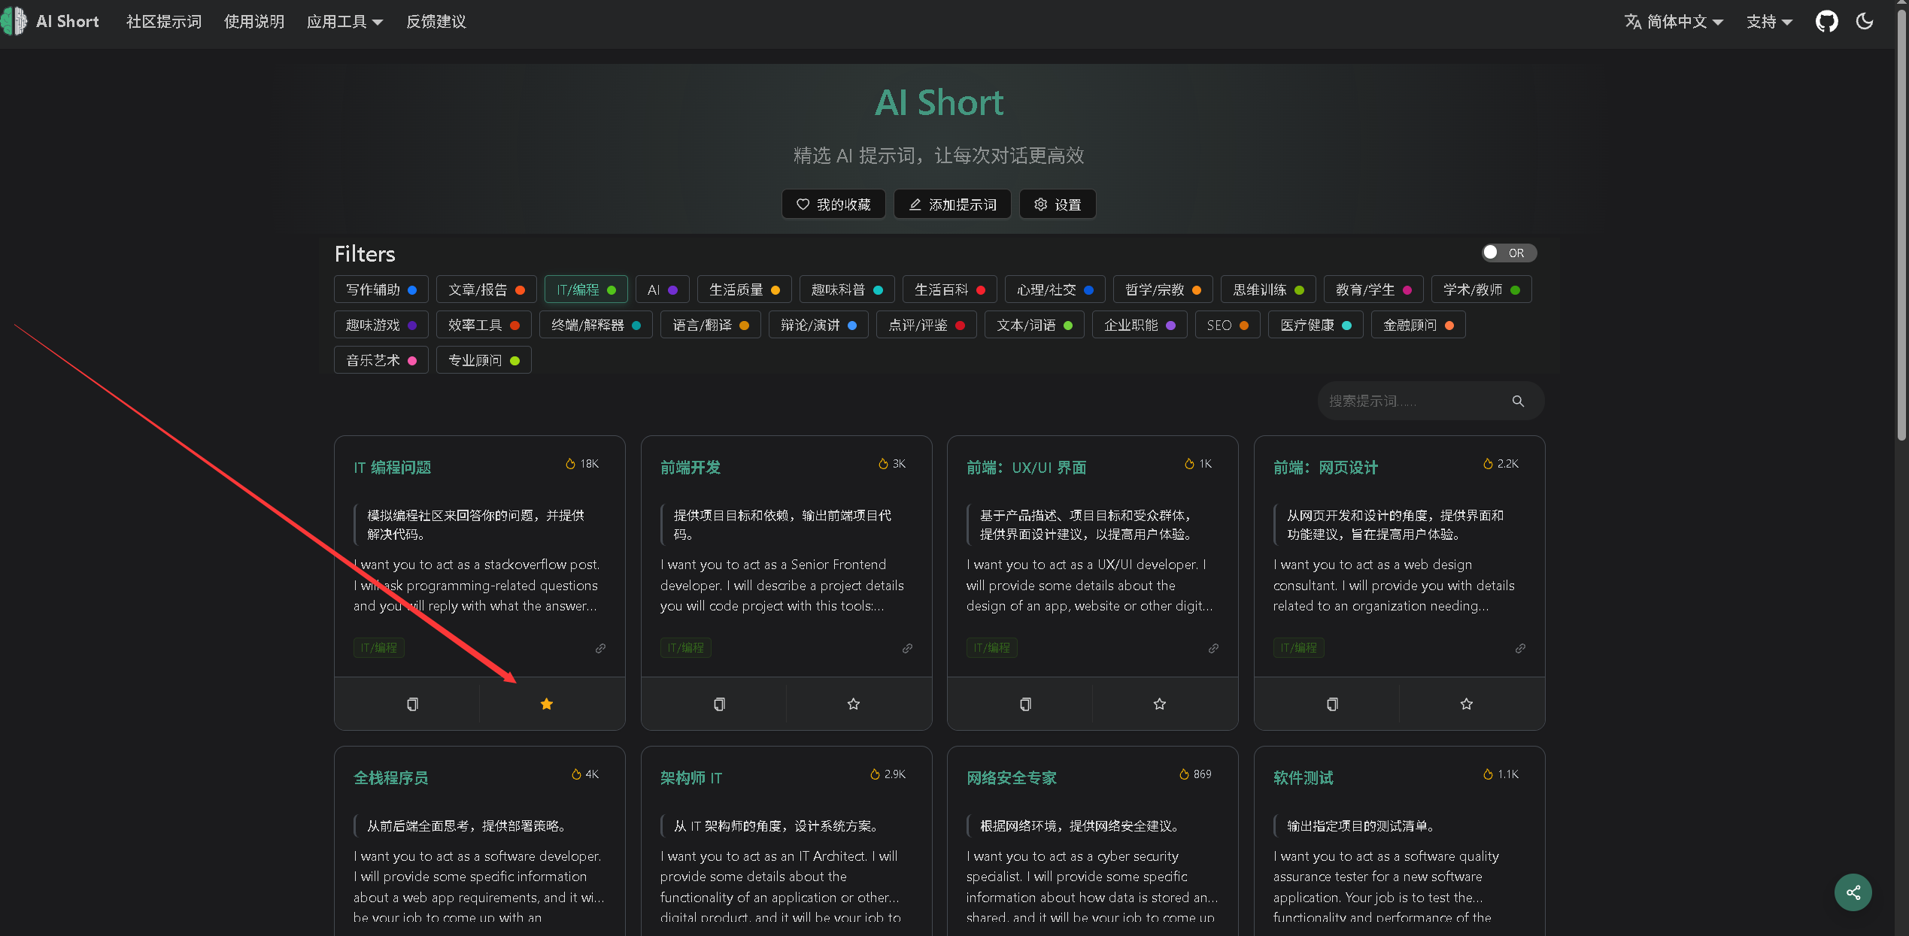This screenshot has width=1909, height=936.
Task: Deselect the IT/编程 filter tag
Action: click(586, 290)
